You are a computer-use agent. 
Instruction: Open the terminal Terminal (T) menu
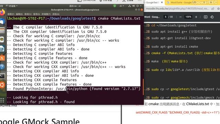point(46,14)
